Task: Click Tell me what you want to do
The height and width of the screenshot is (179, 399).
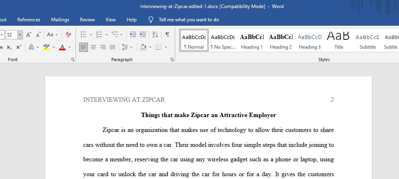Action: click(189, 20)
